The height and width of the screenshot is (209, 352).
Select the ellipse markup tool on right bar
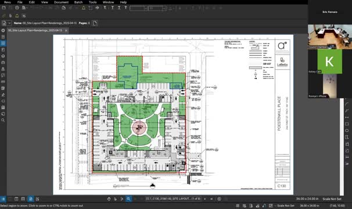[347, 131]
